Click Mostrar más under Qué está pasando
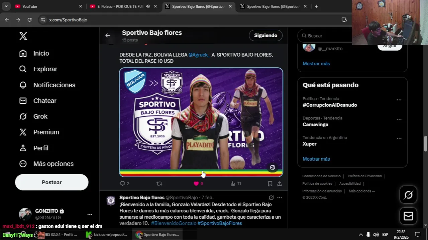This screenshot has width=428, height=240. pyautogui.click(x=316, y=159)
